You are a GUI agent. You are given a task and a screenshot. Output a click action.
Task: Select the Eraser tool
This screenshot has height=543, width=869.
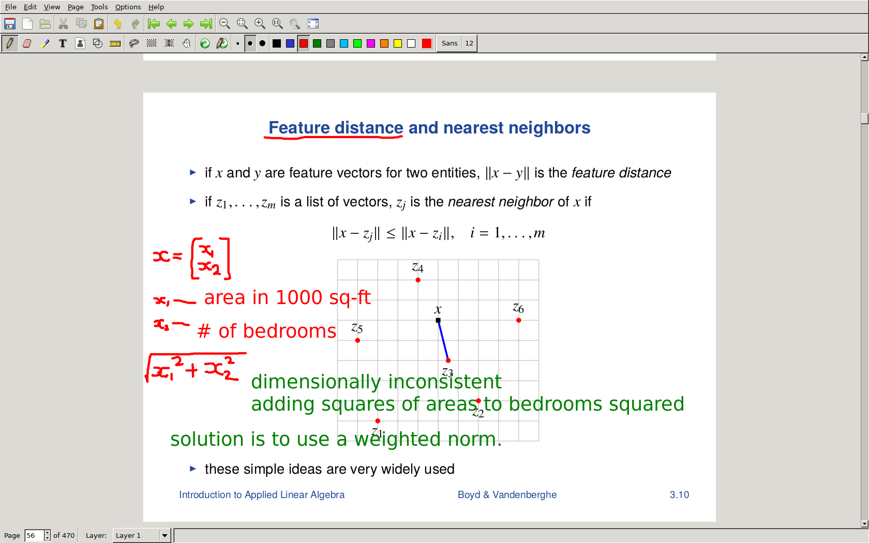pyautogui.click(x=27, y=43)
